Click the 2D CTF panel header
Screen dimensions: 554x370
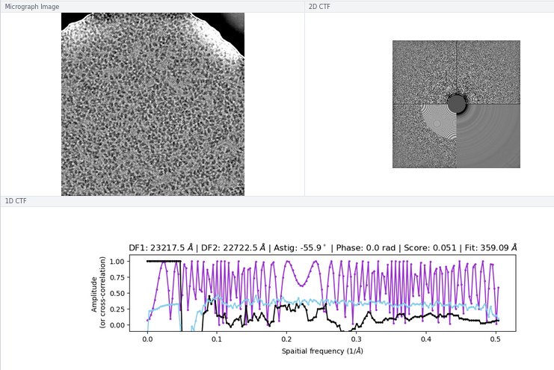coord(429,7)
